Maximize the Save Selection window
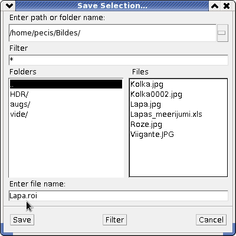The height and width of the screenshot is (236, 236). pos(215,6)
